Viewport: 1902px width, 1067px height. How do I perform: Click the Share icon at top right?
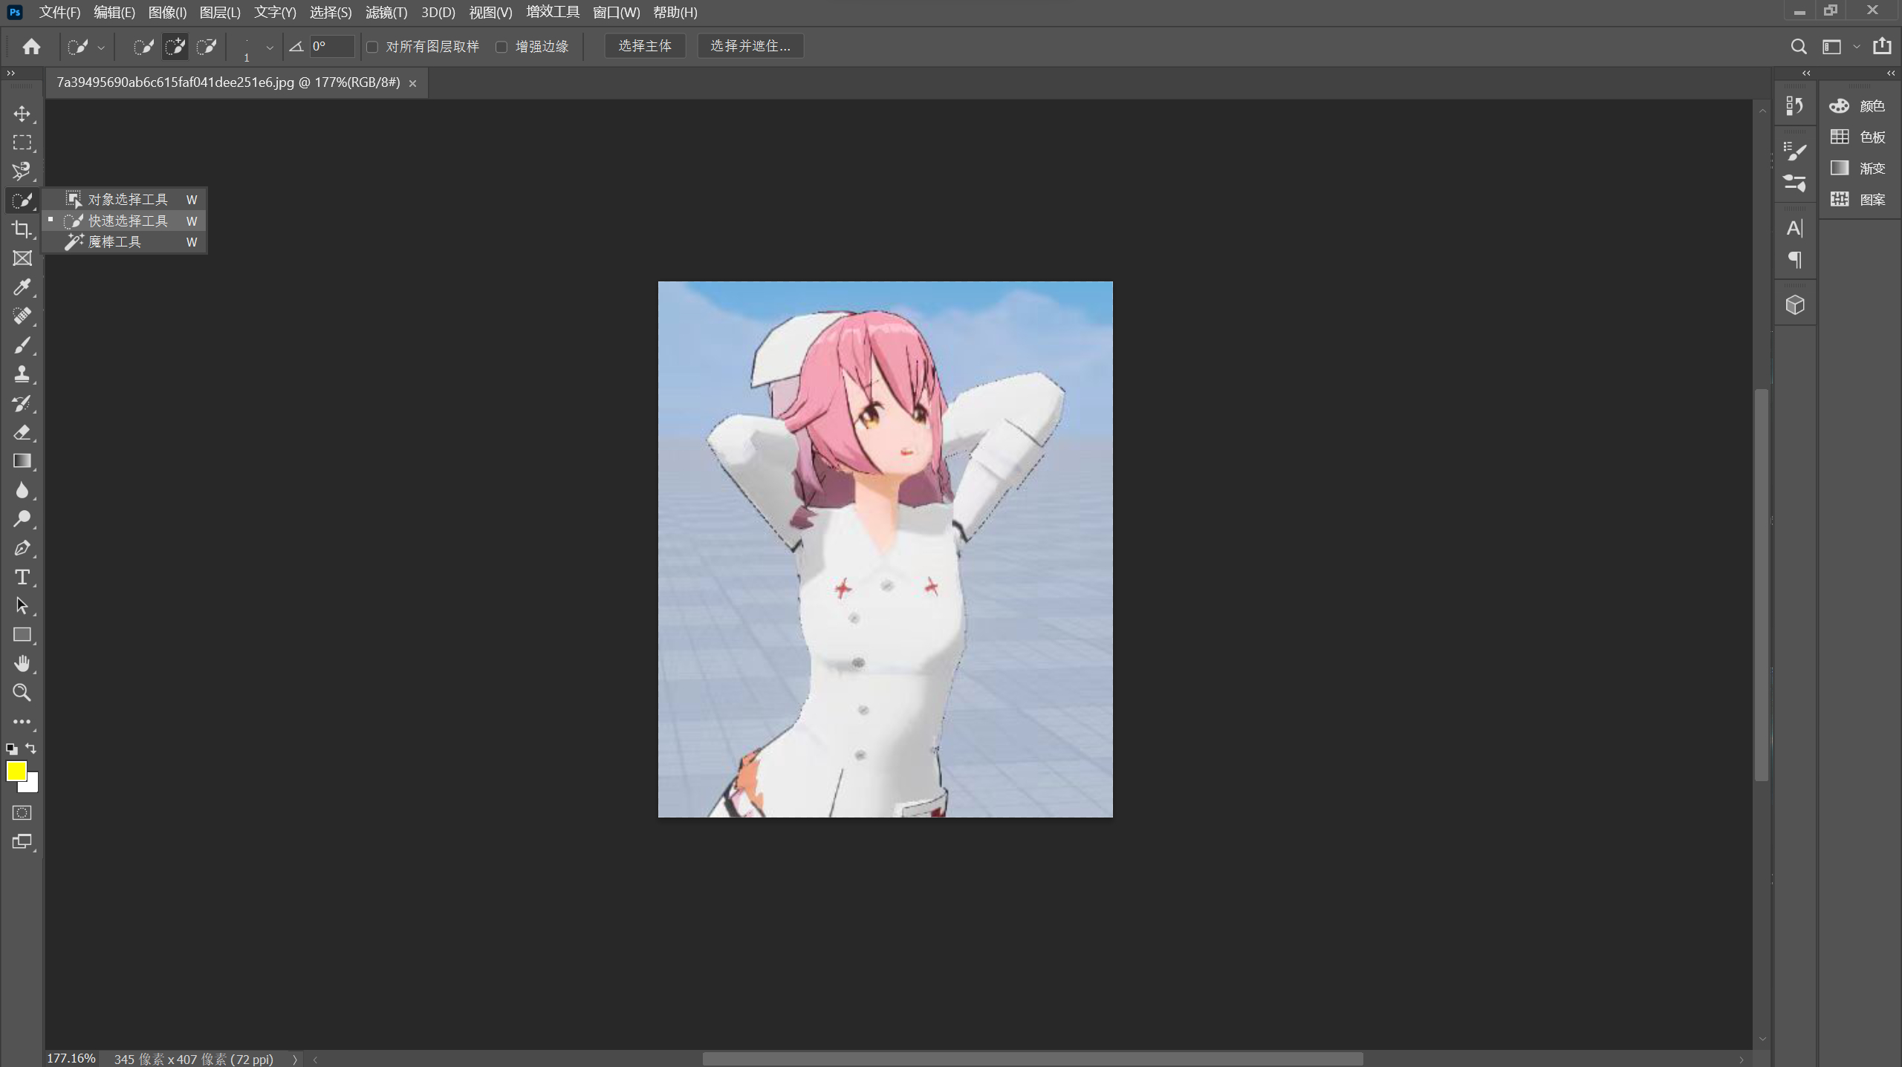tap(1882, 46)
